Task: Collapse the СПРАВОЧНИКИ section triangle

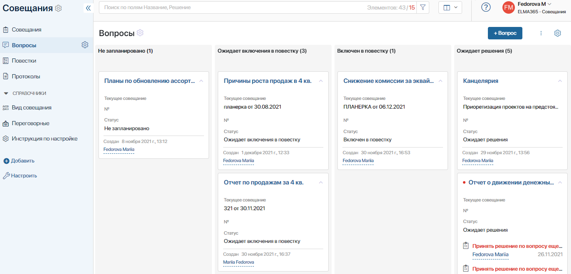Action: (x=6, y=93)
